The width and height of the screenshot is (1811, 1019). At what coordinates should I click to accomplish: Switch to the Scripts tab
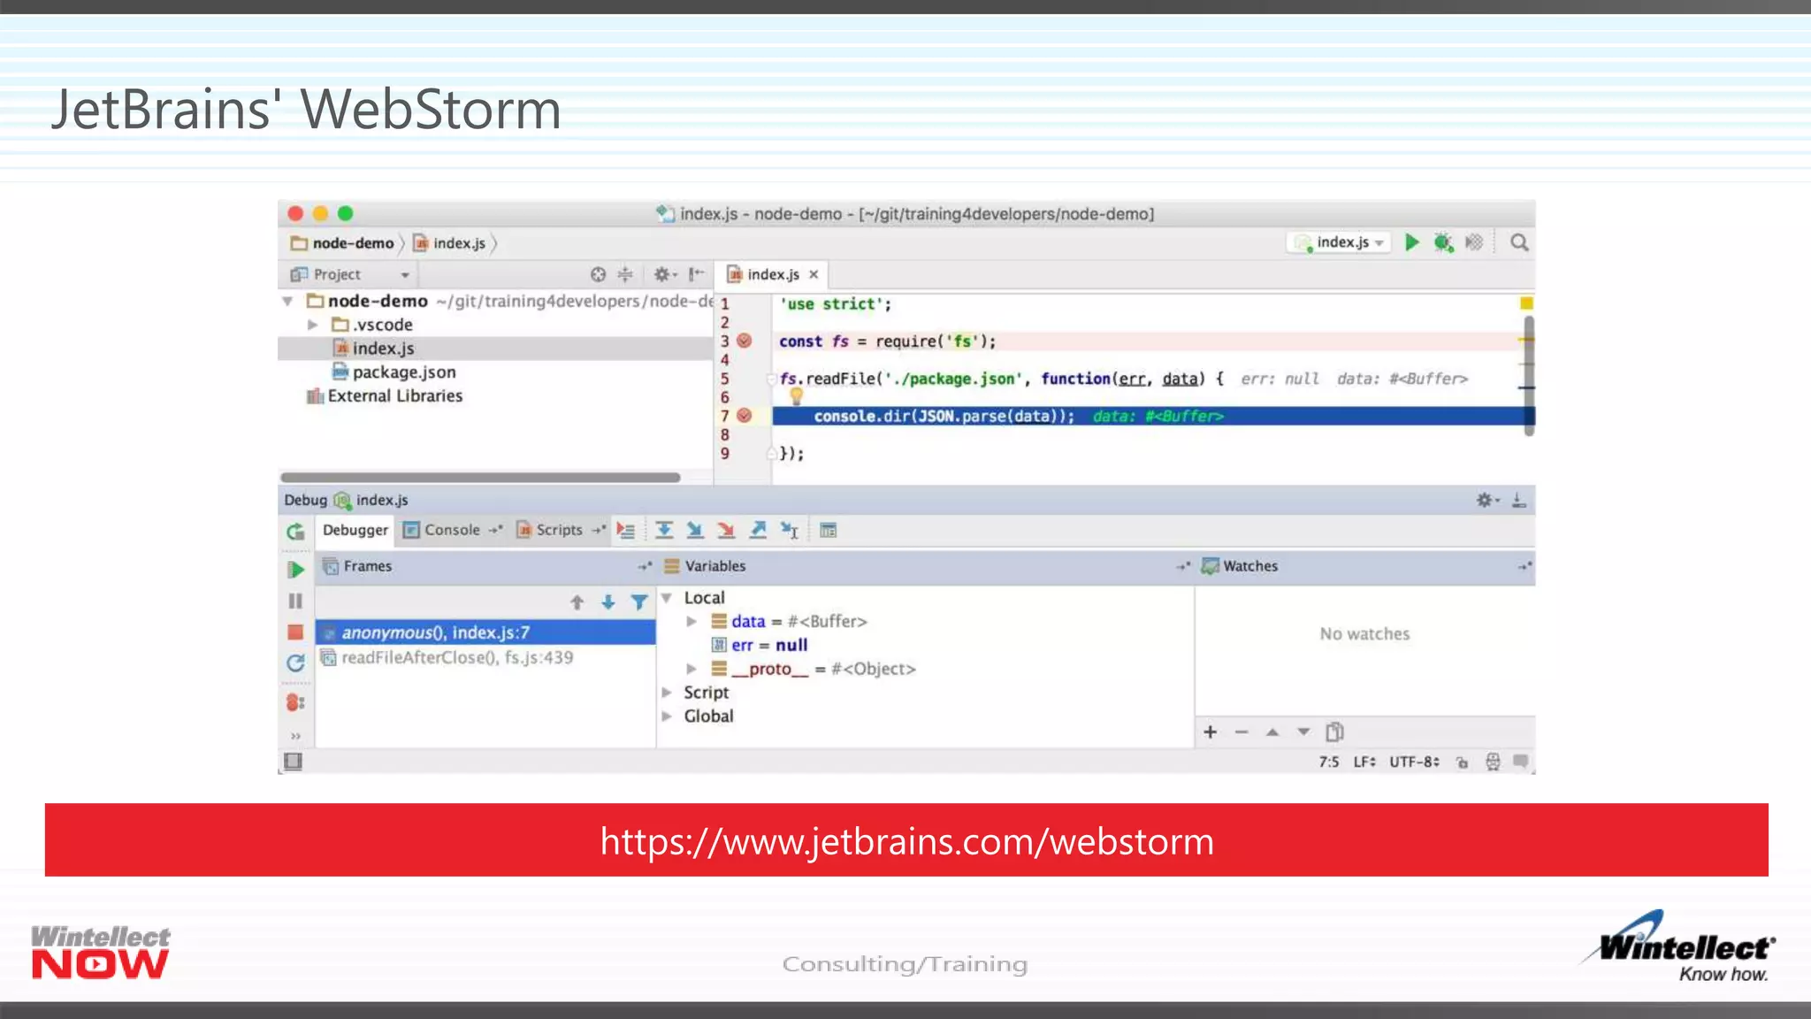pyautogui.click(x=559, y=530)
